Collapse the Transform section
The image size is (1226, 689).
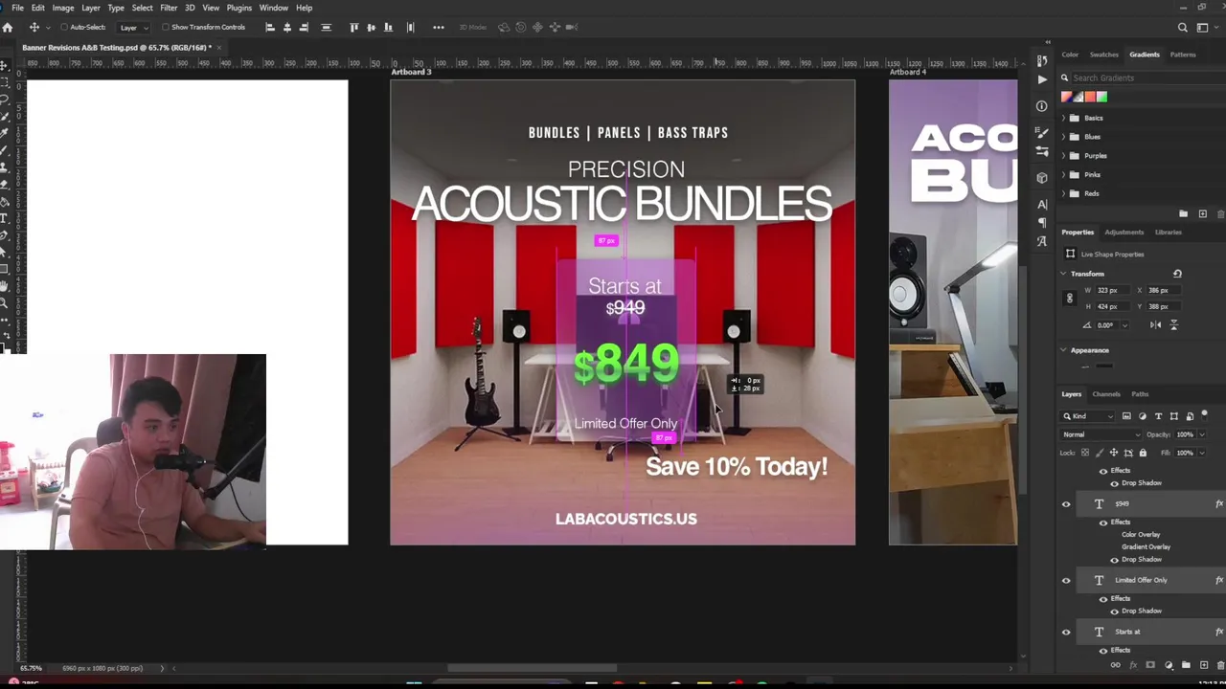(1063, 274)
